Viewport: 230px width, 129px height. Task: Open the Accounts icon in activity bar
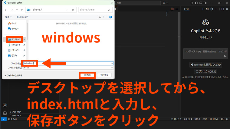point(5,105)
